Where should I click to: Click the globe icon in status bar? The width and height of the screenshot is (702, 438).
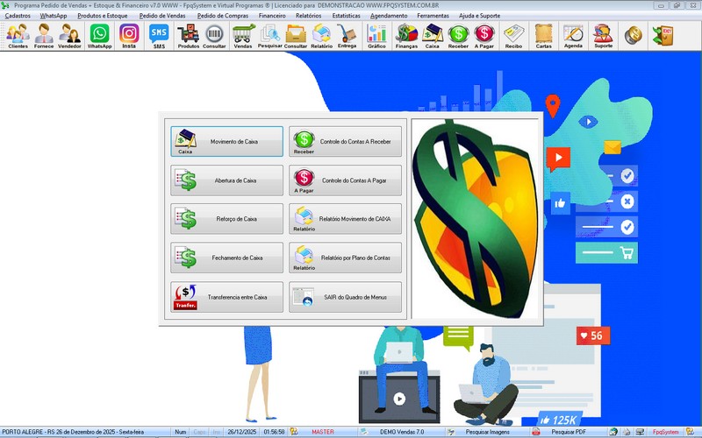613,432
